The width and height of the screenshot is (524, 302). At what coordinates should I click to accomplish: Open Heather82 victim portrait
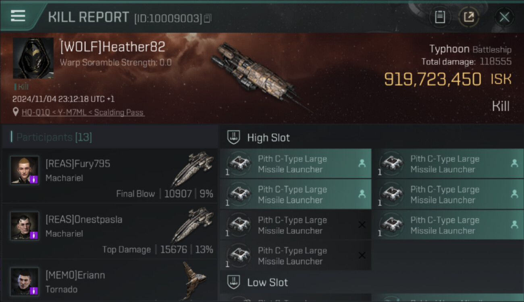33,58
